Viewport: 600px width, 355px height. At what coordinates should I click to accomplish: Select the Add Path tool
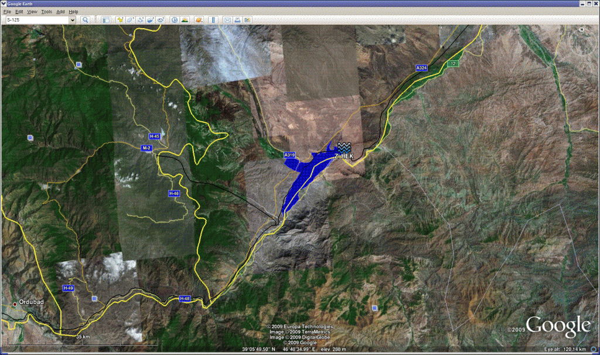point(141,20)
